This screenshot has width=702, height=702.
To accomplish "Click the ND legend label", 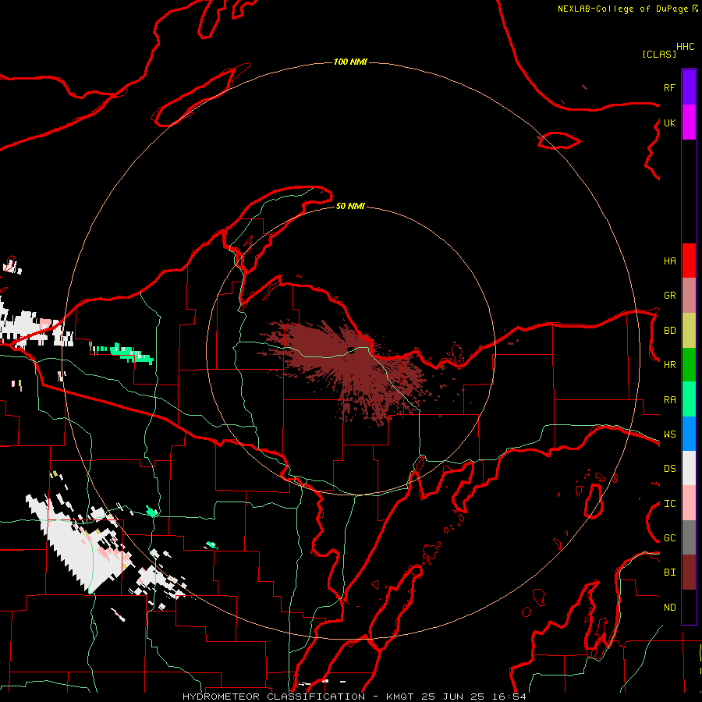I will (669, 608).
